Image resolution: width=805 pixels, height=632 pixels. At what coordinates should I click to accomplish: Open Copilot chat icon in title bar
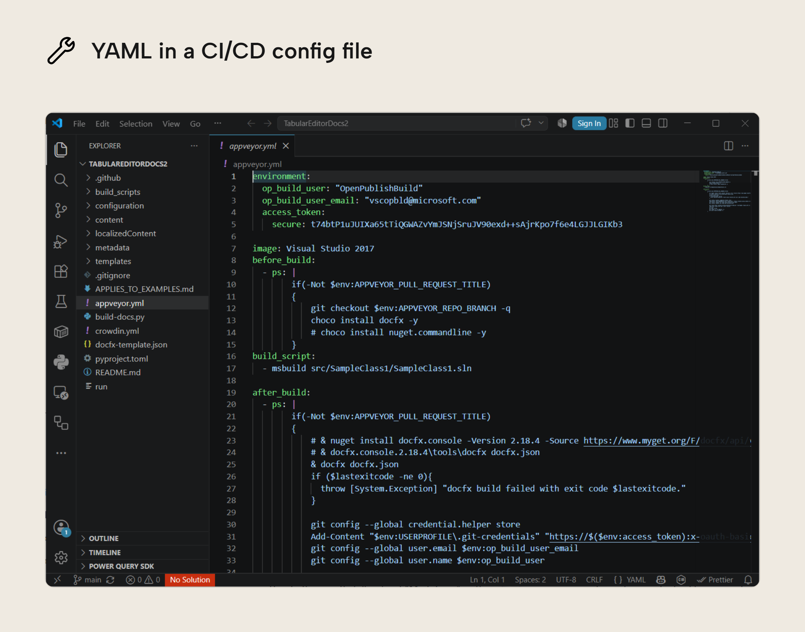pyautogui.click(x=526, y=123)
